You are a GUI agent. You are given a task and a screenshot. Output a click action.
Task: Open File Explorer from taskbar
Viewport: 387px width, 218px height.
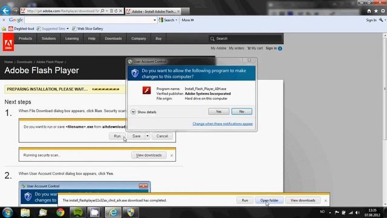point(25,213)
